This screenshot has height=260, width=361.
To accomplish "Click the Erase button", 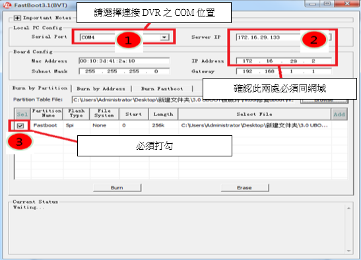I will 244,187.
